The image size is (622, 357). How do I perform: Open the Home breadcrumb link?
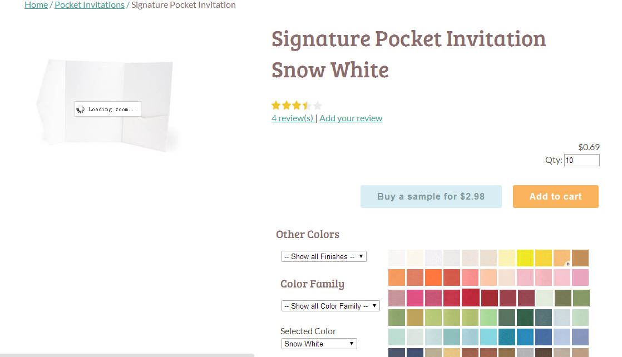36,5
